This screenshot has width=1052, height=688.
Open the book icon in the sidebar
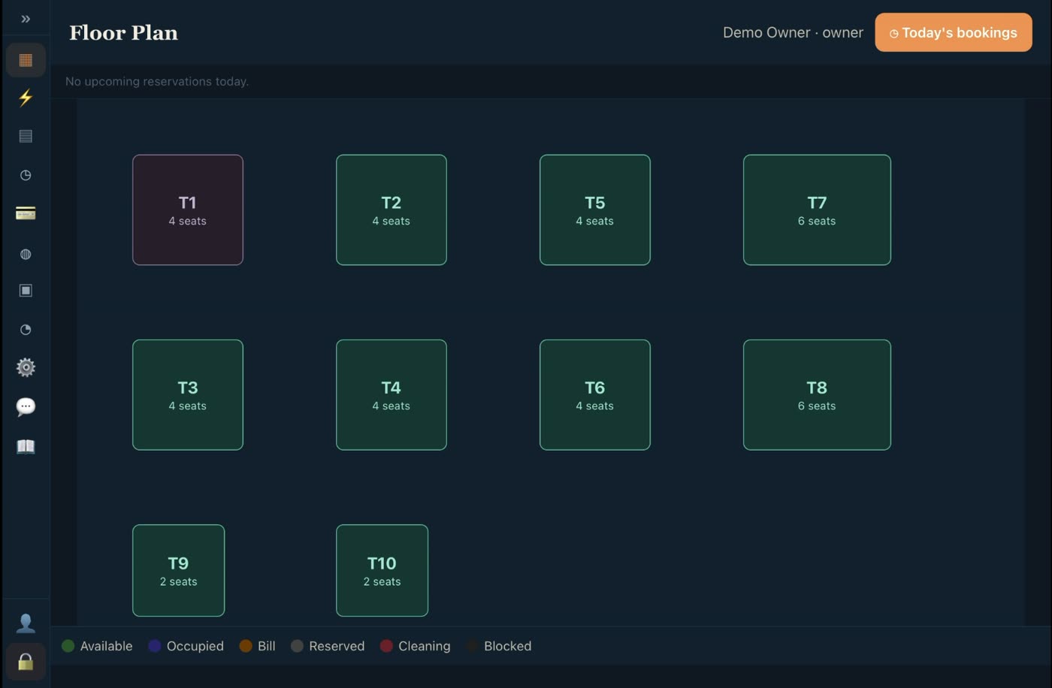(x=26, y=446)
